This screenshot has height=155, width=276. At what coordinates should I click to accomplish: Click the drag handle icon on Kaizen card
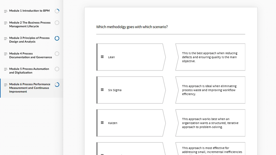[102, 123]
